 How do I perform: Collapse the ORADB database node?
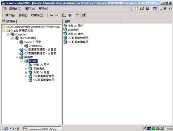click(x=21, y=61)
